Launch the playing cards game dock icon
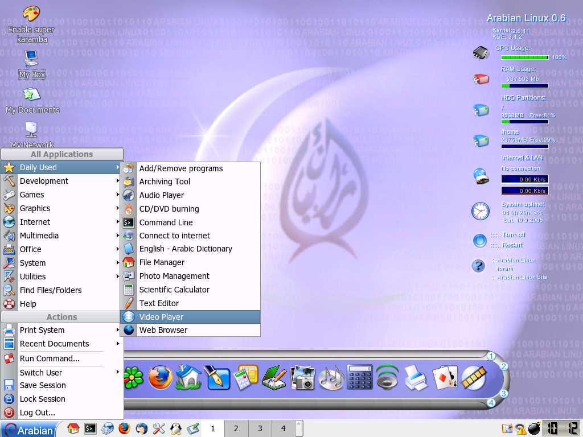The height and width of the screenshot is (437, 583). [x=445, y=378]
